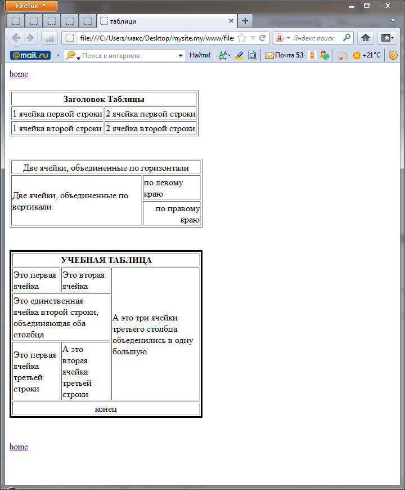Follow the bottom home link
Screen dimensions: 405x490
(19, 447)
